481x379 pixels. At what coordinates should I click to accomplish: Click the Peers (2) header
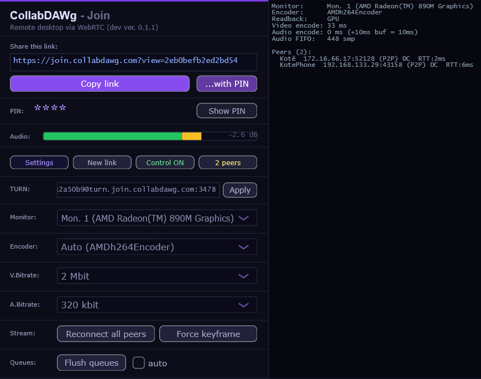pyautogui.click(x=291, y=52)
